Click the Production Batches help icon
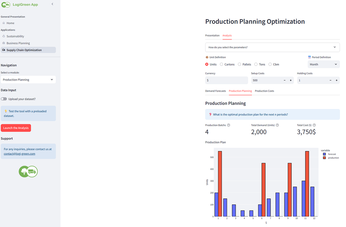The image size is (346, 227). pos(229,125)
